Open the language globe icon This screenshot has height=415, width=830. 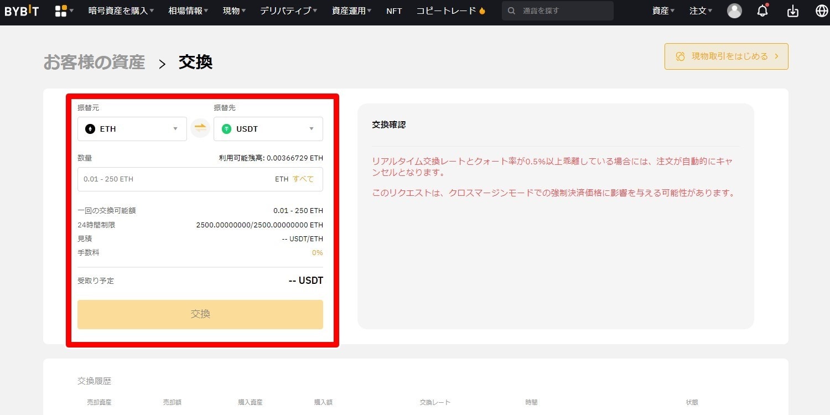coord(821,11)
